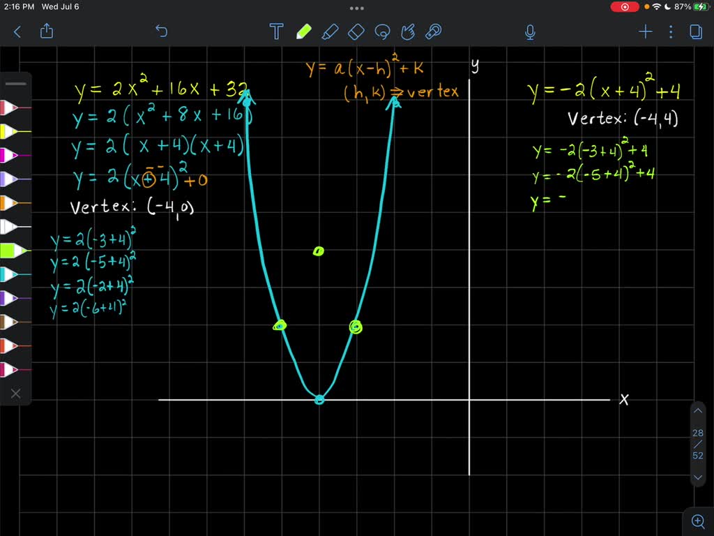Expand the next page with down chevron
Viewport: 714px width, 536px height.
[x=698, y=477]
